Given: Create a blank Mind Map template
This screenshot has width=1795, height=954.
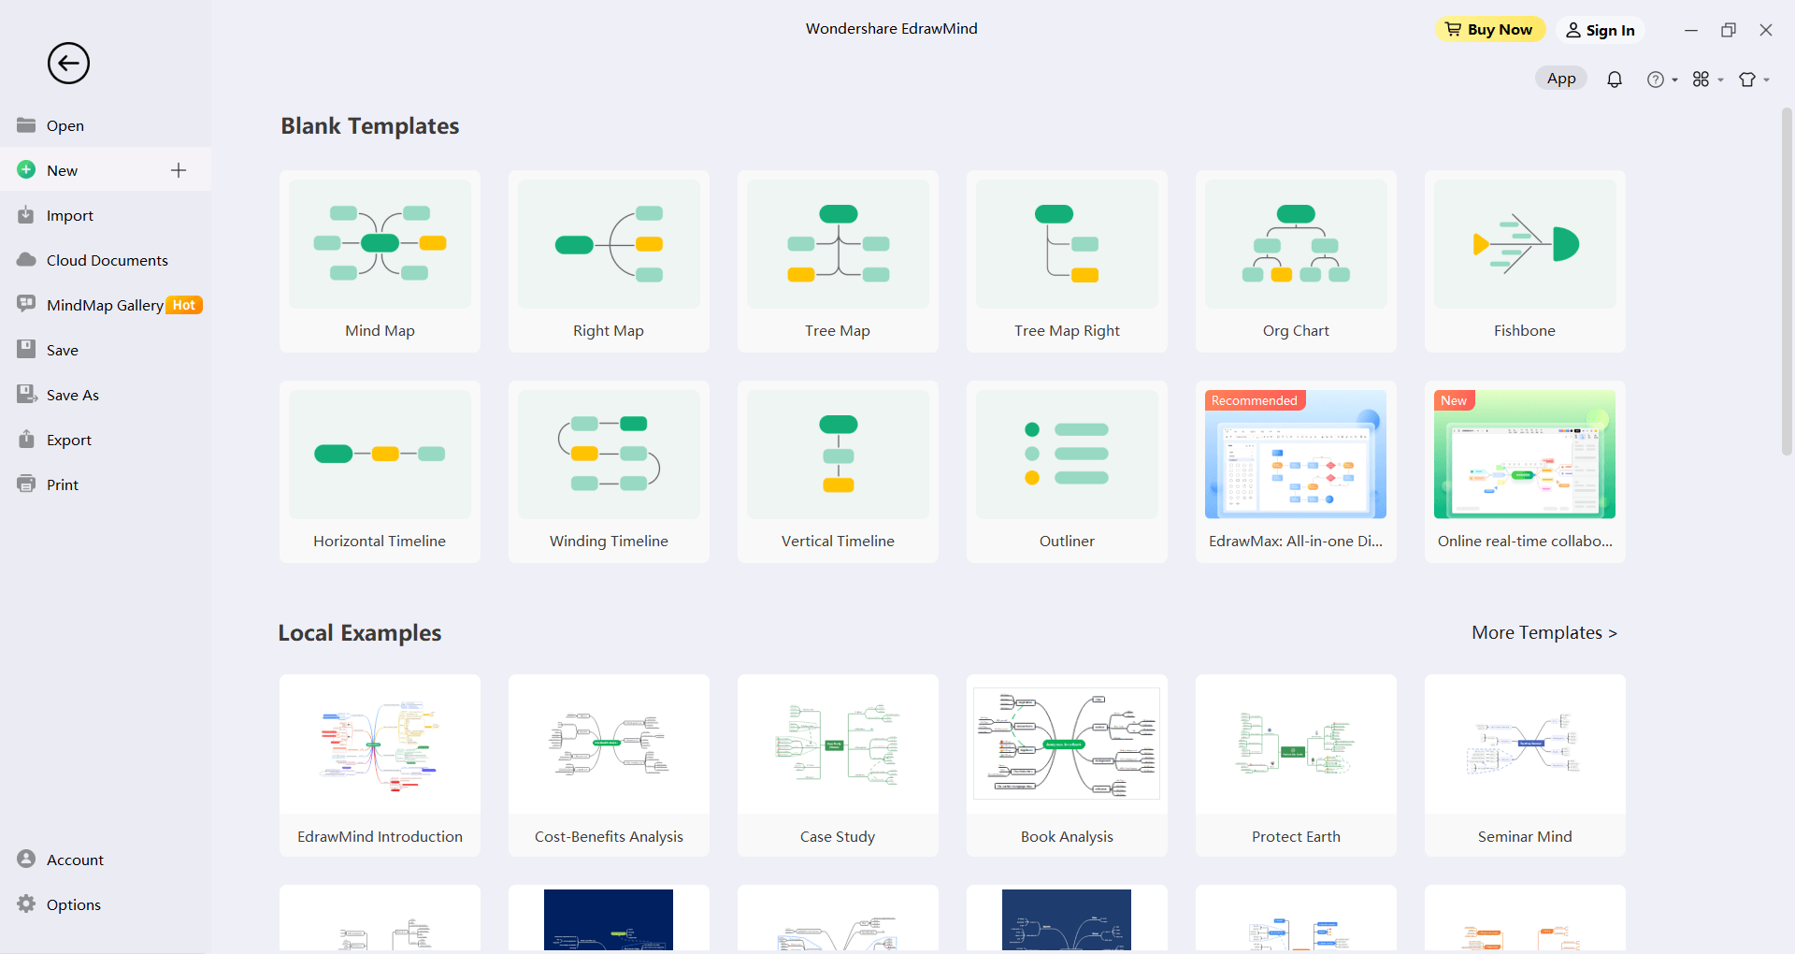Looking at the screenshot, I should click(380, 261).
